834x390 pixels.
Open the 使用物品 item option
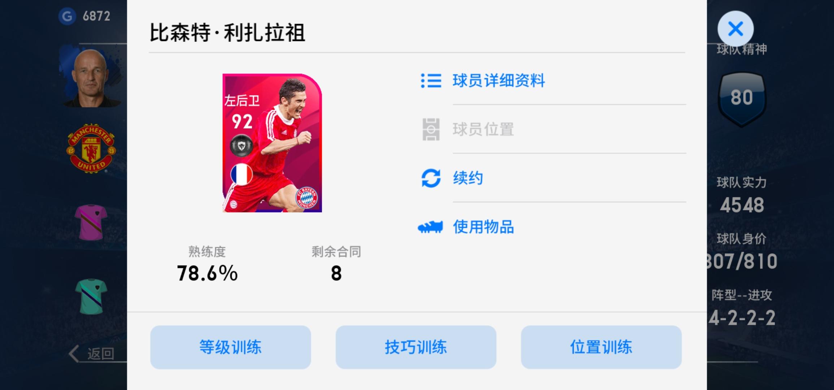click(483, 227)
